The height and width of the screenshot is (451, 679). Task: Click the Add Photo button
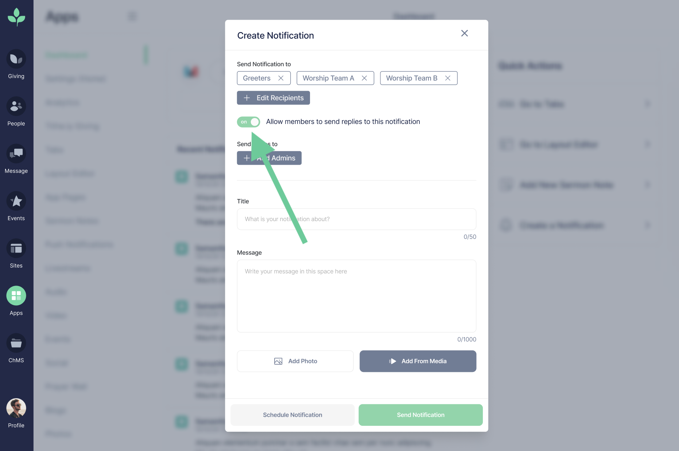coord(295,361)
